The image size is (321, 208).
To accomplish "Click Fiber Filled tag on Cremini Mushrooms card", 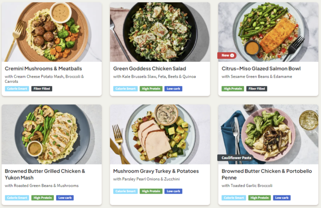I will (42, 89).
